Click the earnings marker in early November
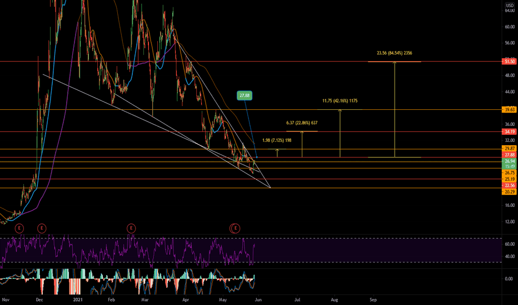The height and width of the screenshot is (305, 518). pos(19,228)
